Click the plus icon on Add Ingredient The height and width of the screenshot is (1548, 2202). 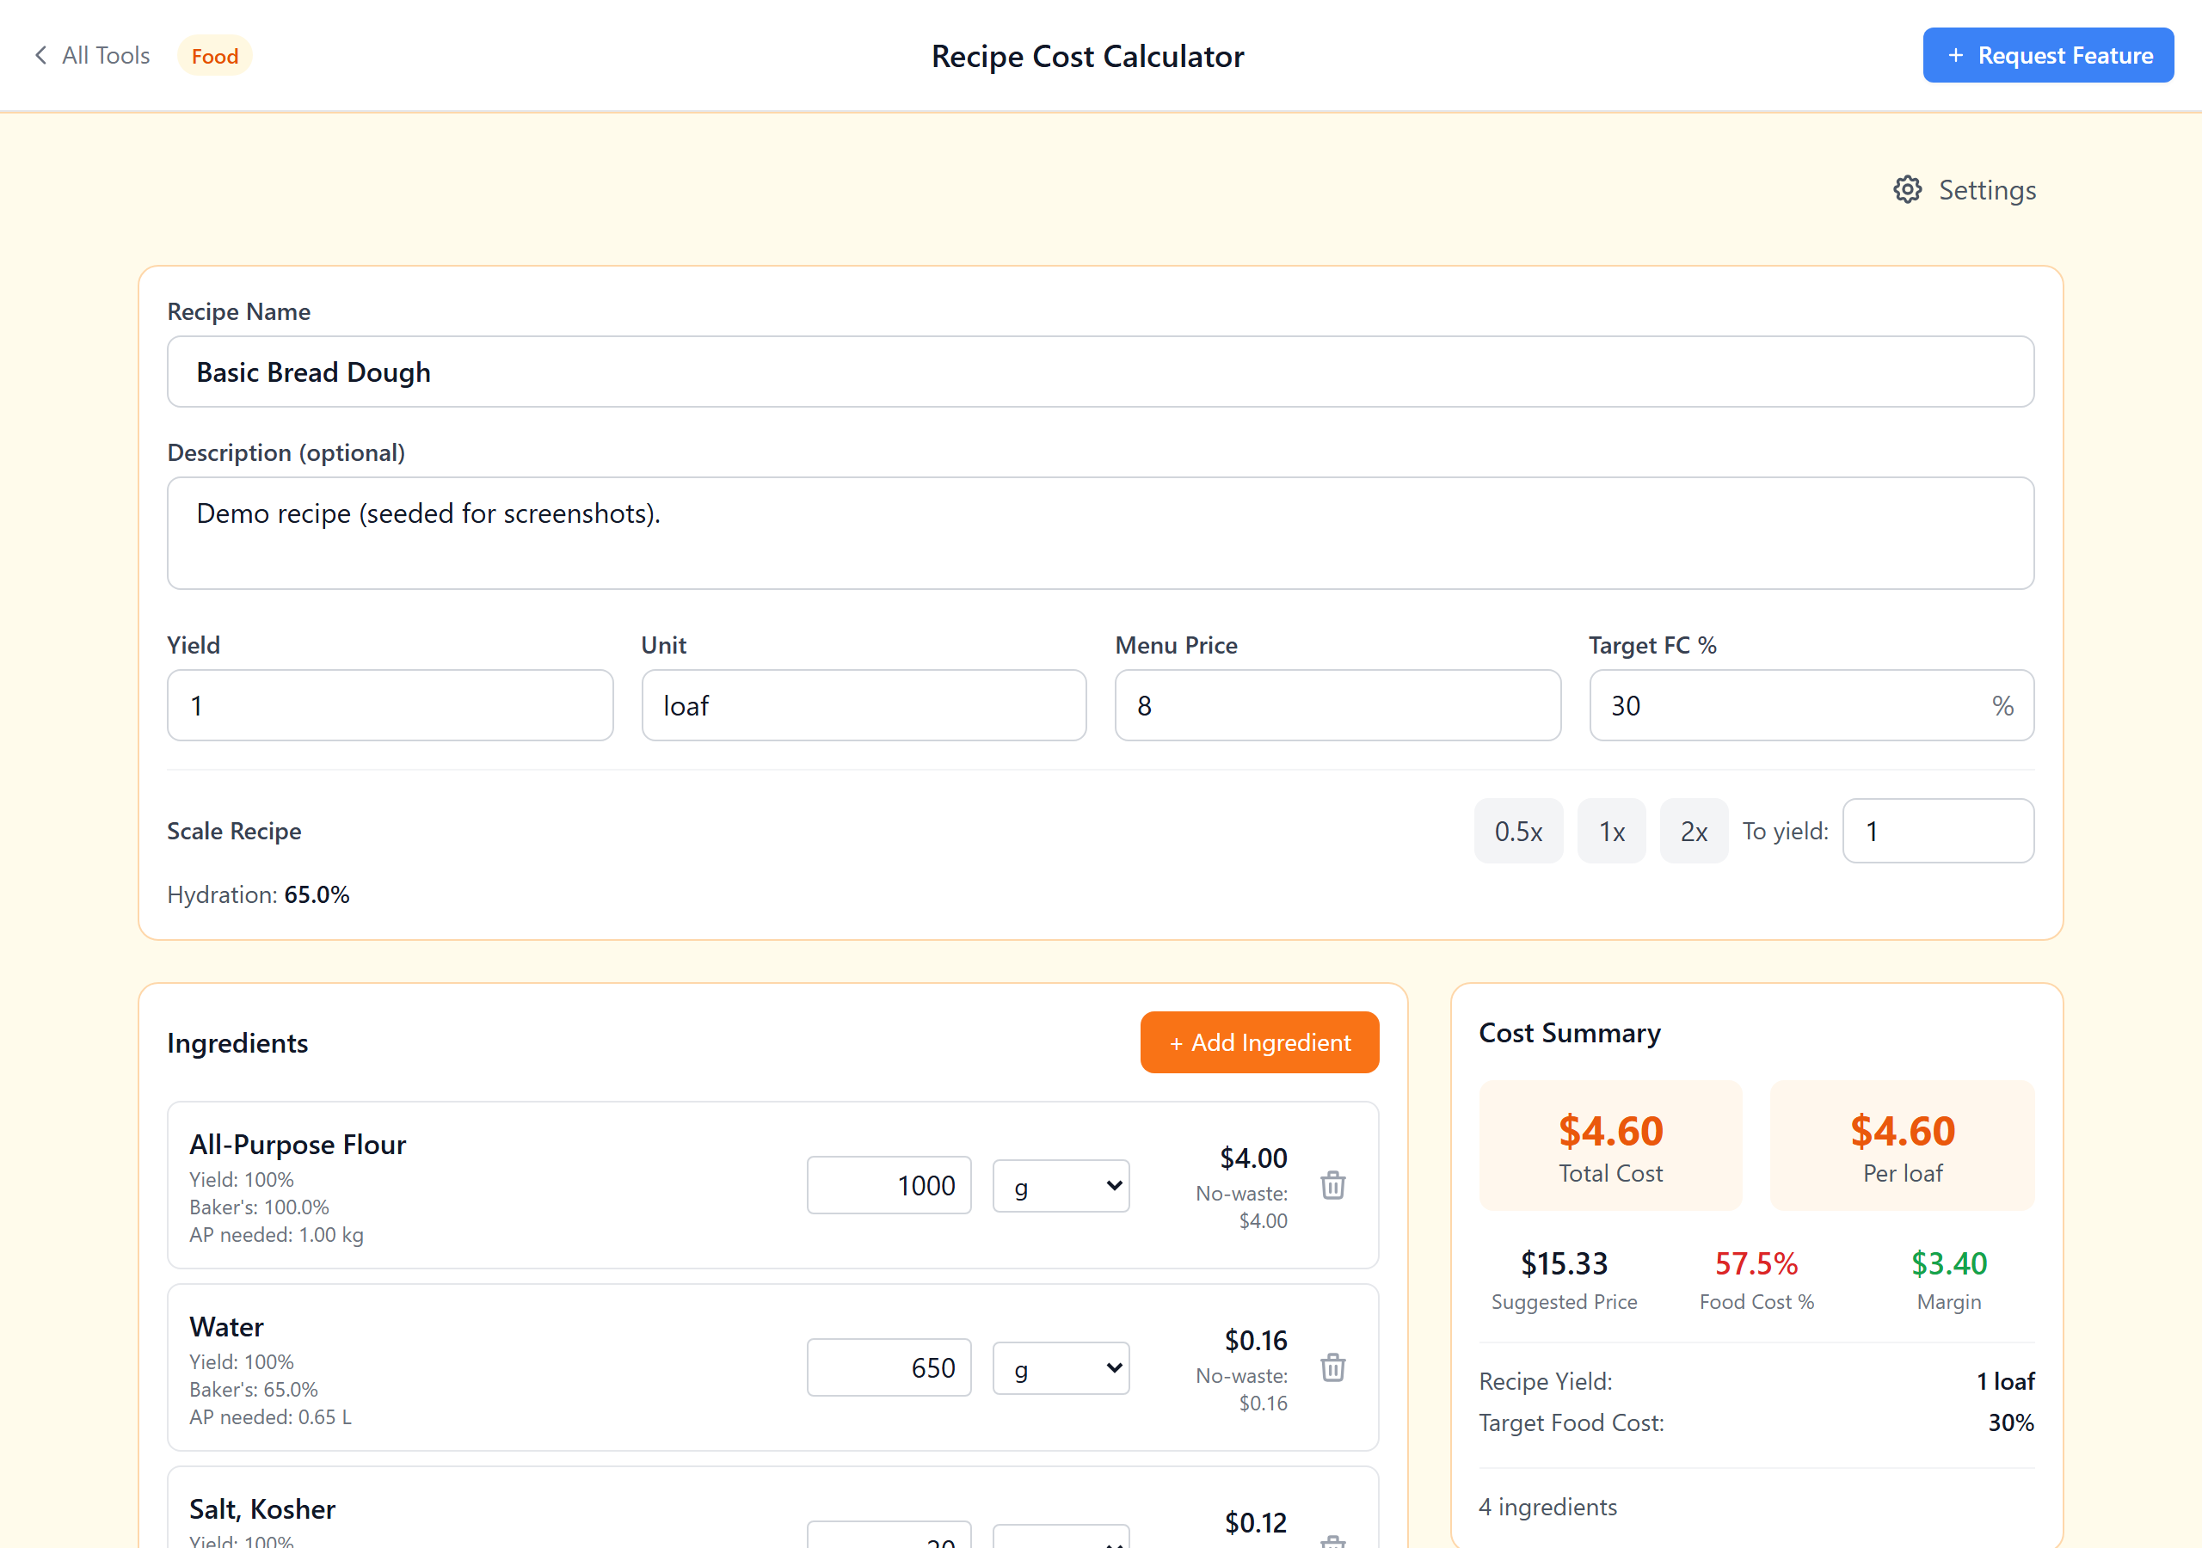[1177, 1042]
